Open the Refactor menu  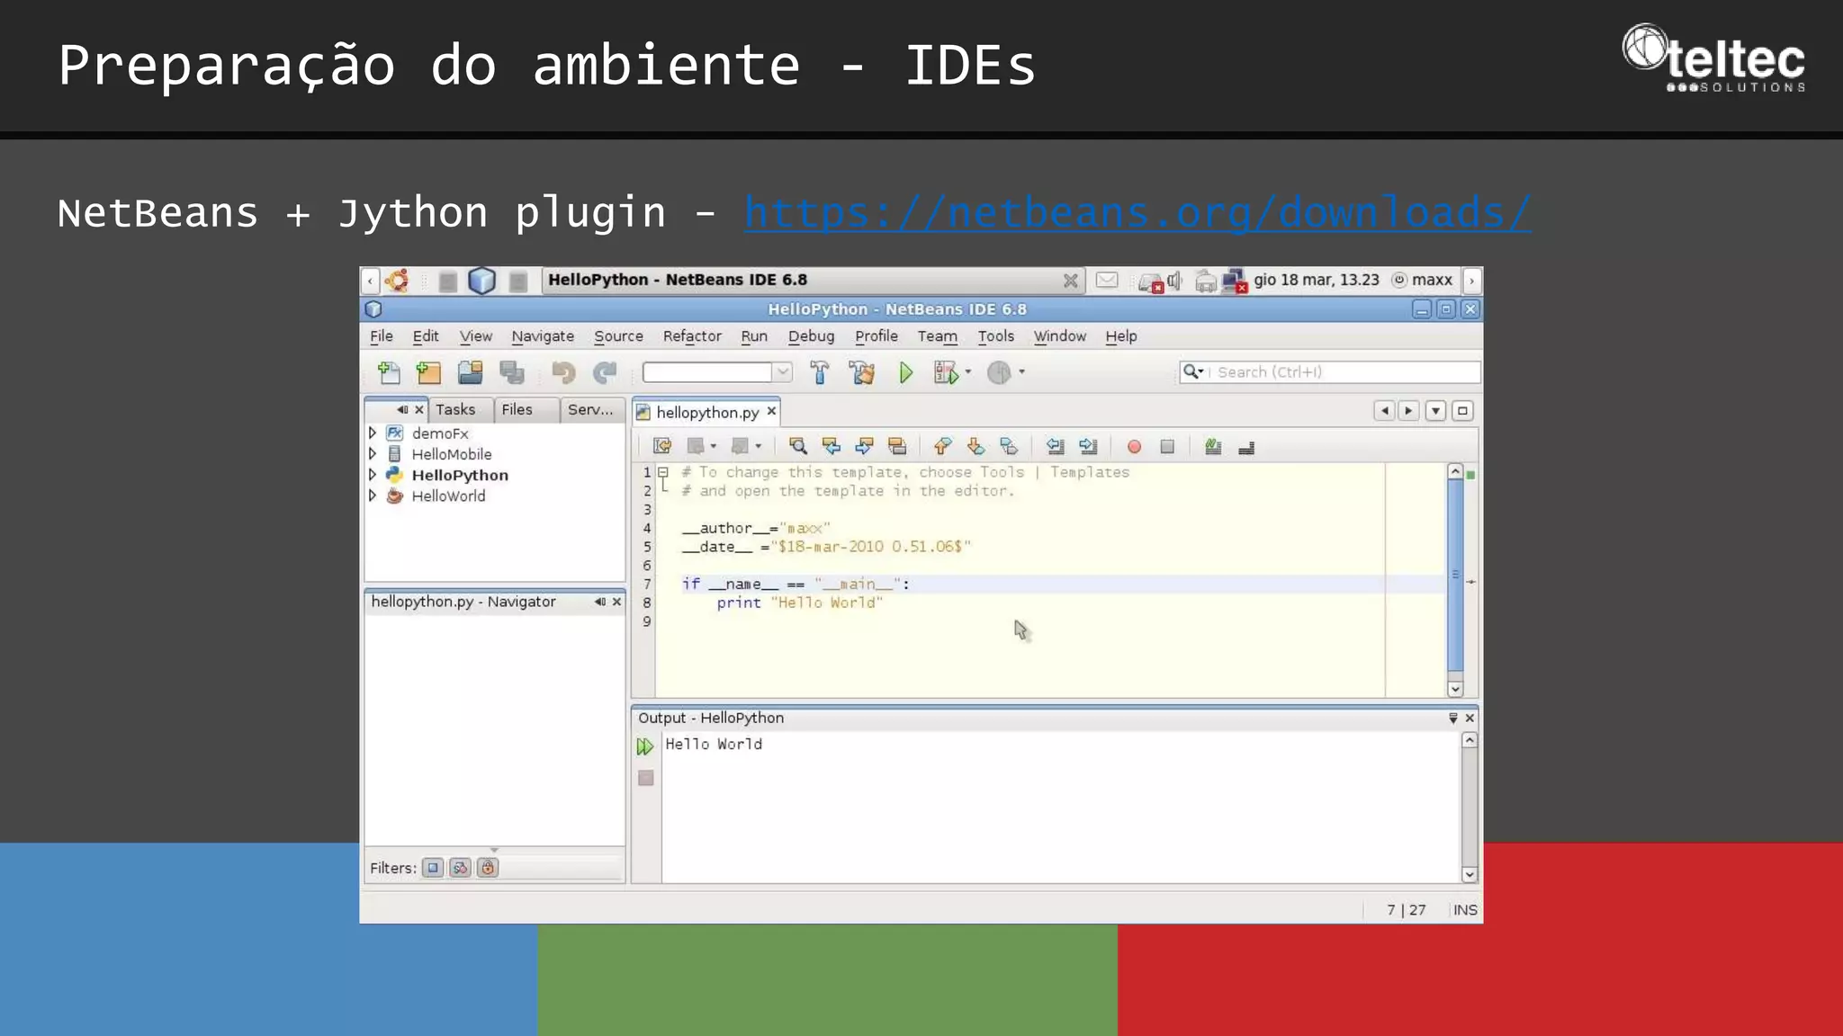(x=692, y=336)
